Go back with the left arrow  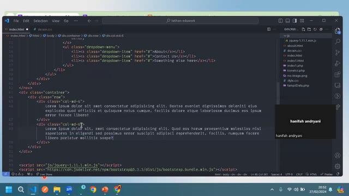pos(89,21)
